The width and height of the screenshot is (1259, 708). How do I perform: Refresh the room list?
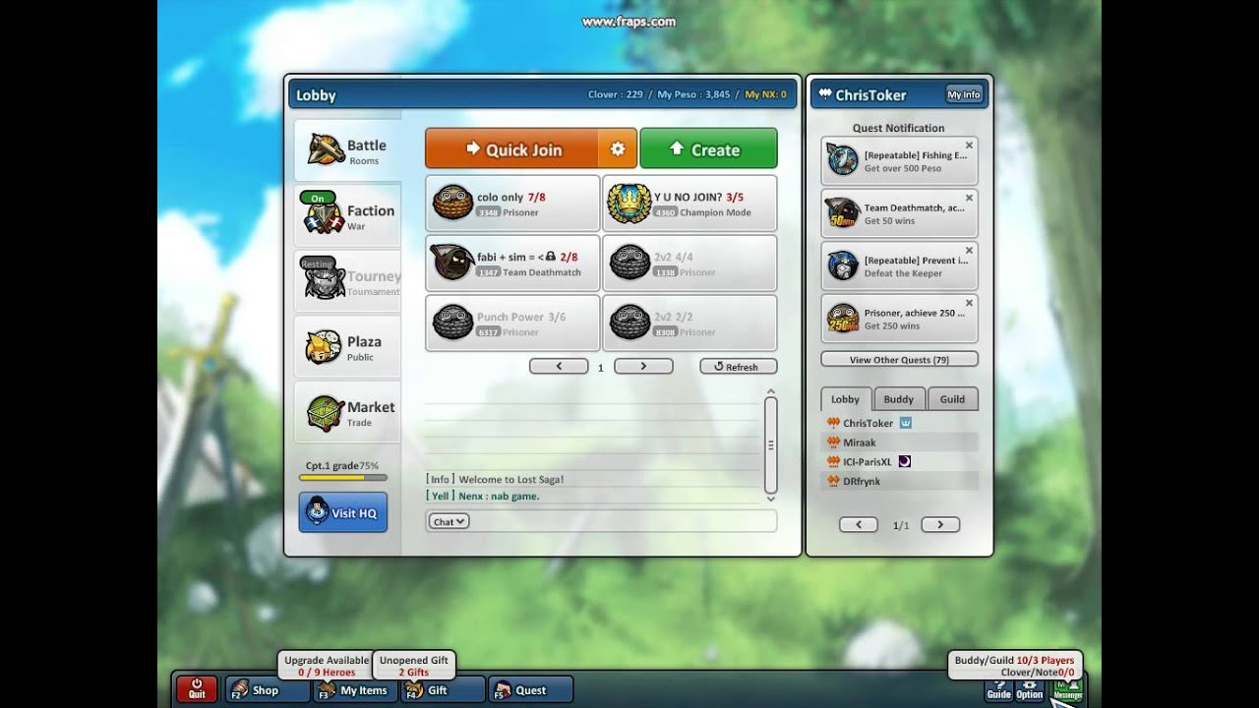coord(738,366)
